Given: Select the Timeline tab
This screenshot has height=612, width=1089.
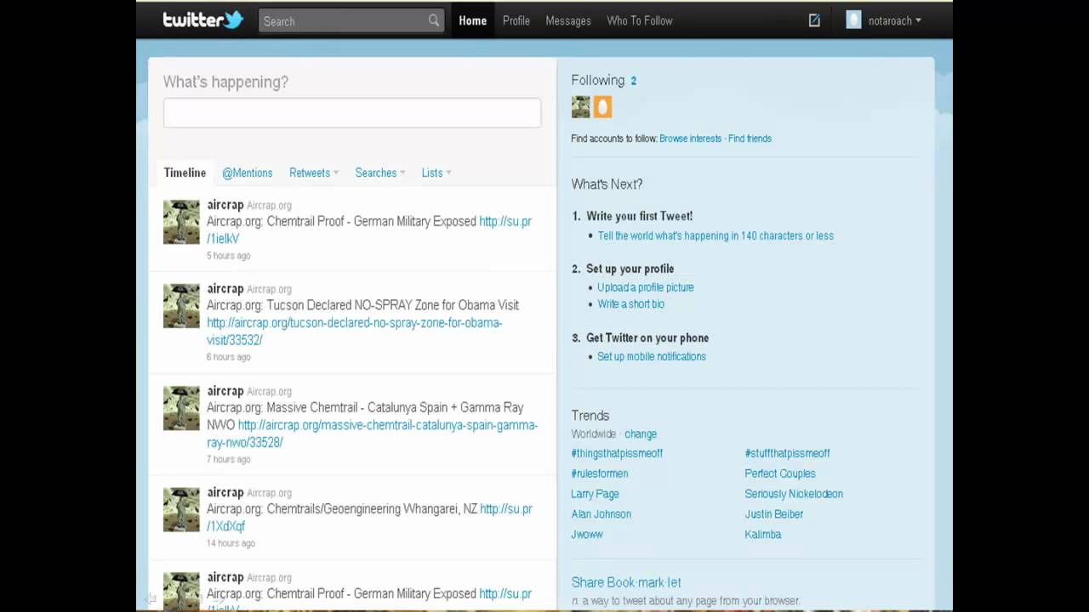Looking at the screenshot, I should (x=185, y=173).
